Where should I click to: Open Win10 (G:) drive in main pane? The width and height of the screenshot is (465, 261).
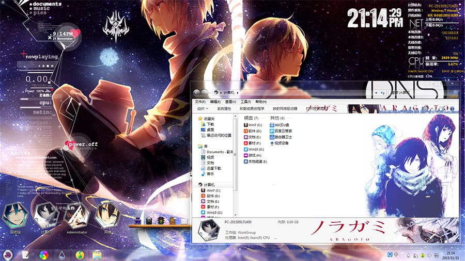click(x=254, y=149)
